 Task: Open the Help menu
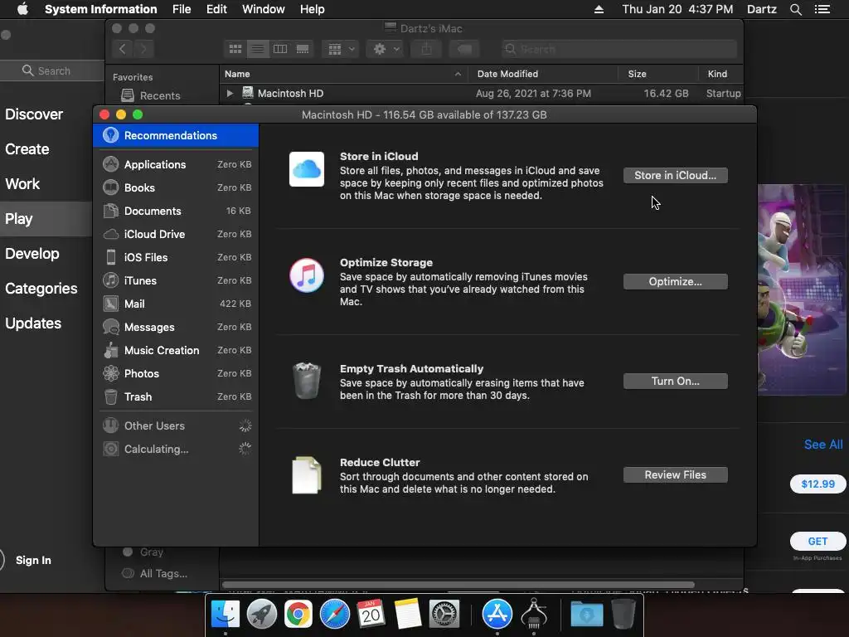pyautogui.click(x=313, y=9)
